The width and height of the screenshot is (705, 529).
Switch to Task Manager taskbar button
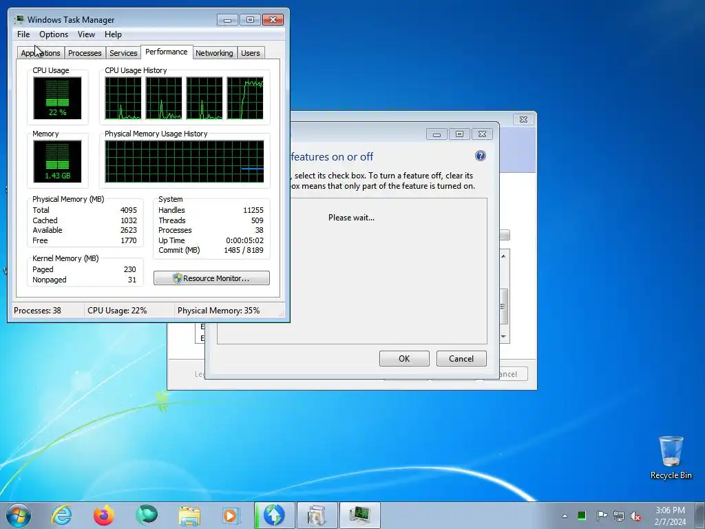[359, 515]
